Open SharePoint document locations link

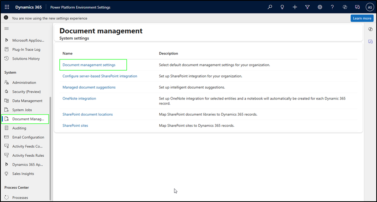click(88, 114)
